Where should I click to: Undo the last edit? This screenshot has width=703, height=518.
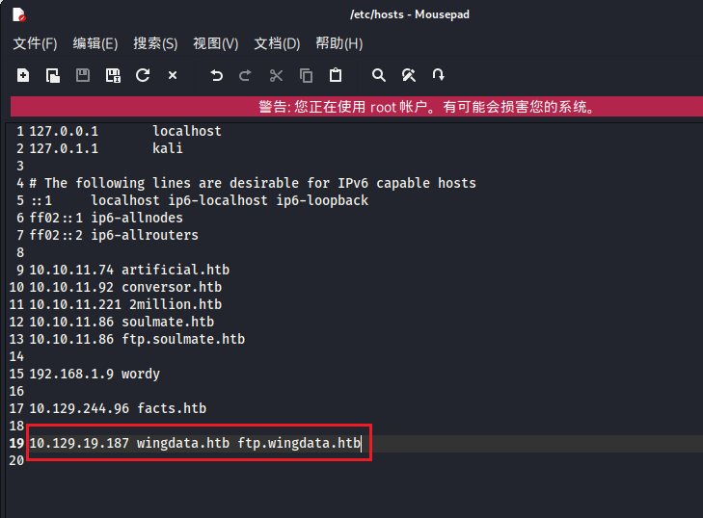[216, 75]
